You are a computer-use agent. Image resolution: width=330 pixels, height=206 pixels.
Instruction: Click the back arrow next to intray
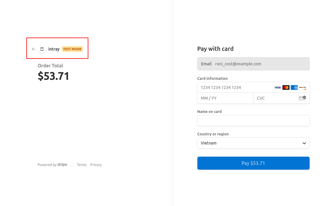click(33, 49)
